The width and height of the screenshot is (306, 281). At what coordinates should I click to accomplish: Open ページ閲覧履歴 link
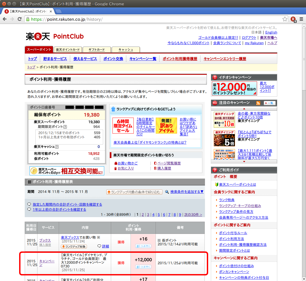point(169,163)
